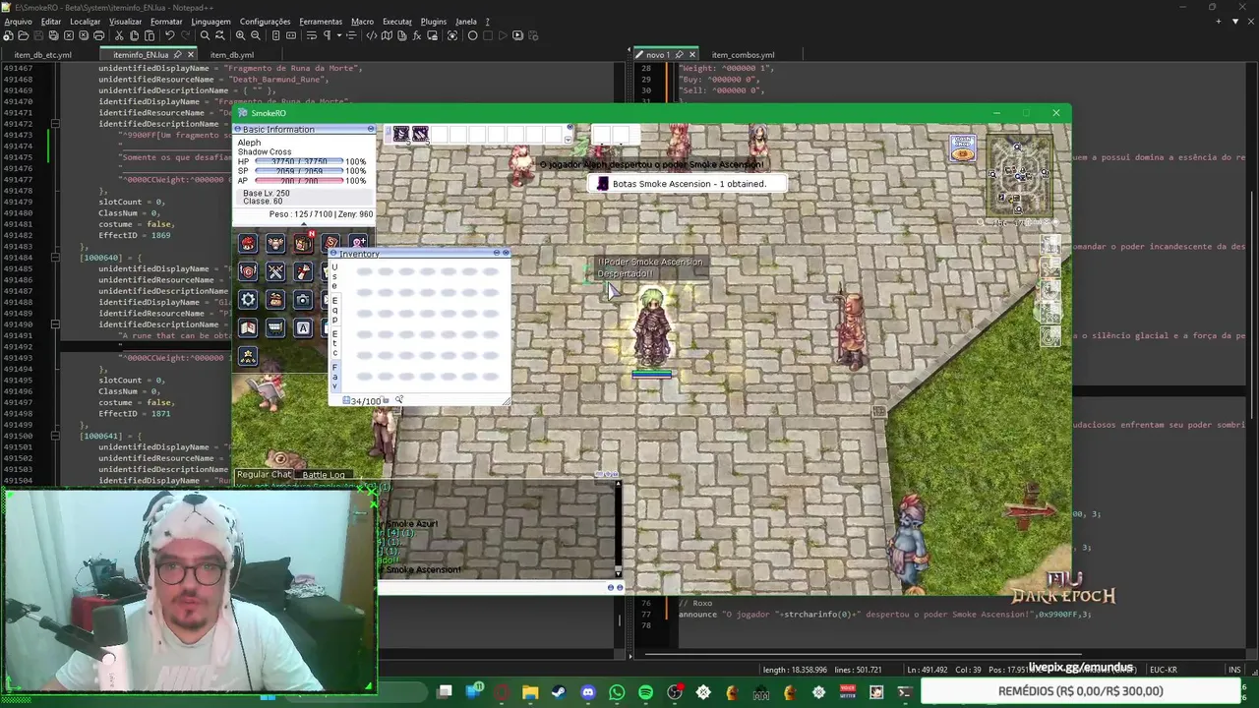Open the Macro menu
The image size is (1259, 708).
(362, 21)
